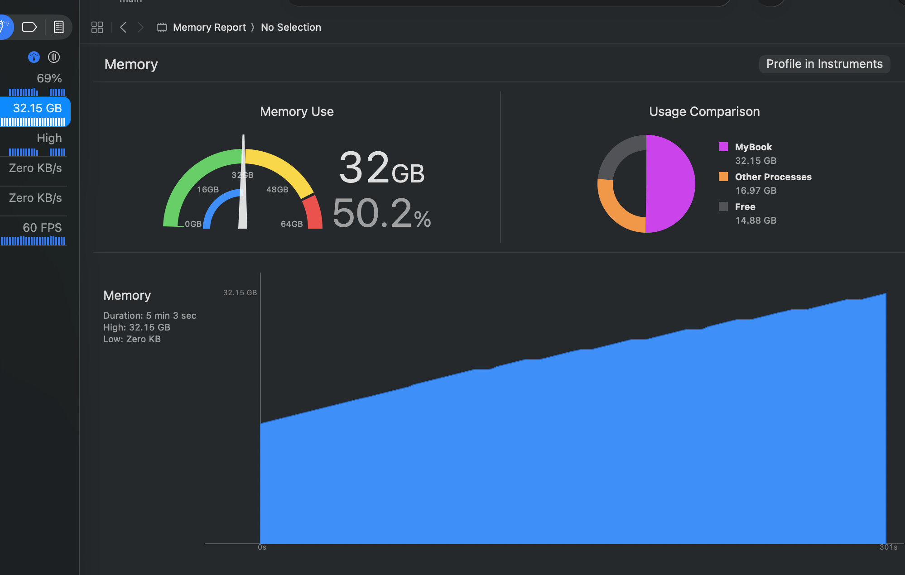Open the Breakpoint navigator tag icon
This screenshot has height=575, width=905.
point(29,27)
